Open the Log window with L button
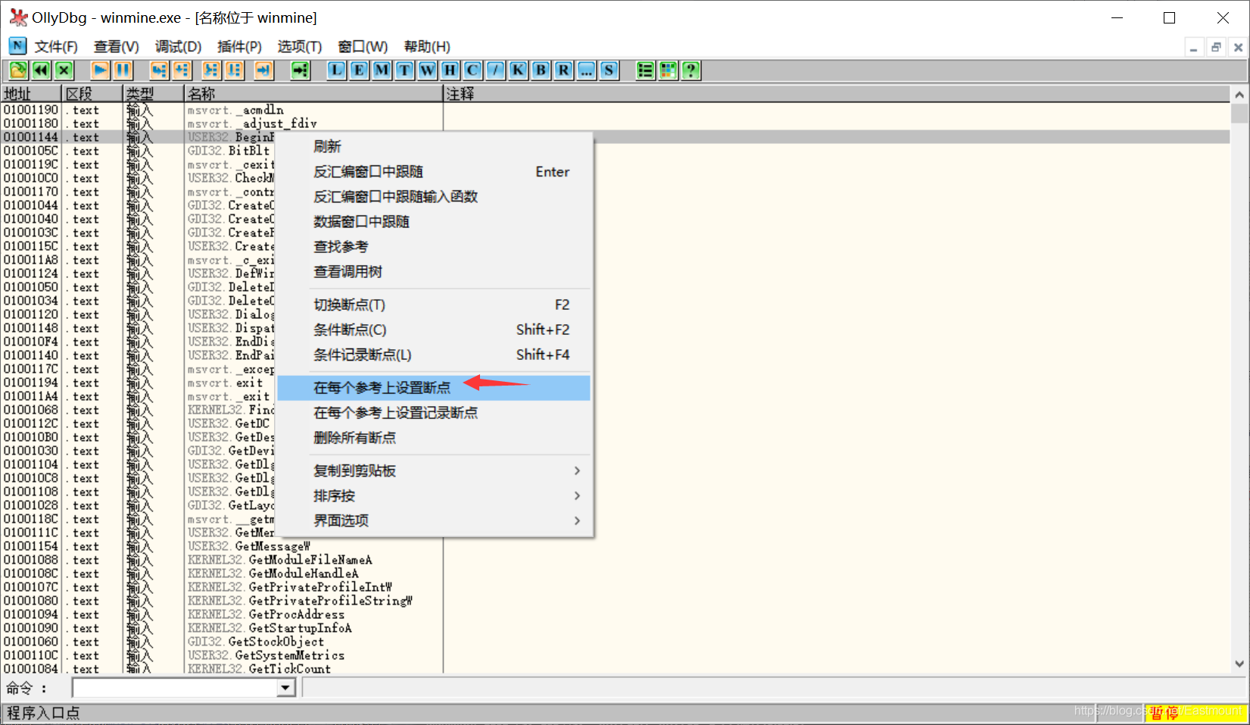The height and width of the screenshot is (725, 1250). pos(336,70)
